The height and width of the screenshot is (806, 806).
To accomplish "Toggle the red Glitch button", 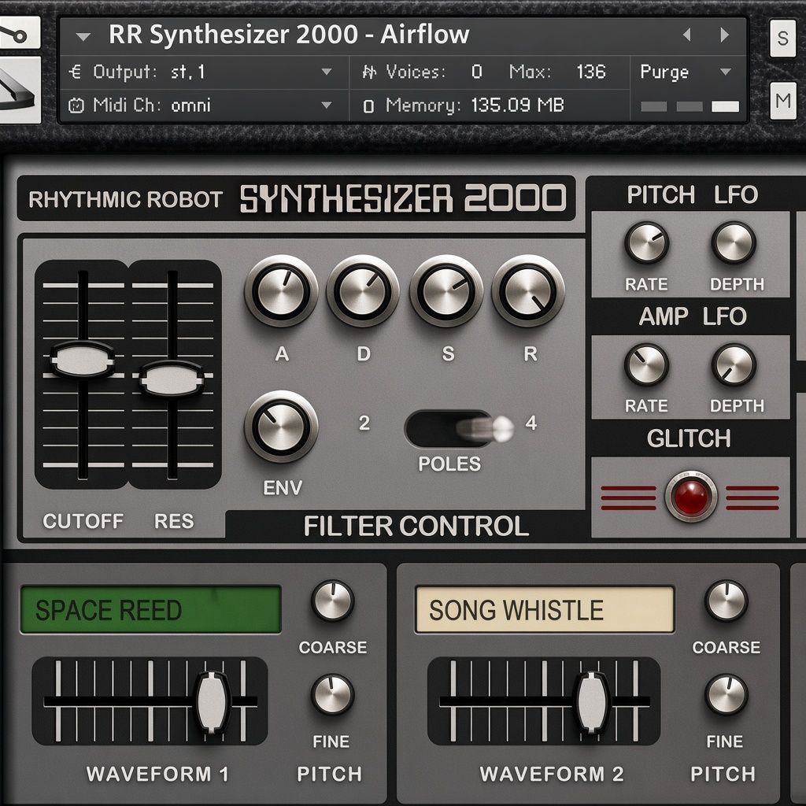I will coord(691,497).
